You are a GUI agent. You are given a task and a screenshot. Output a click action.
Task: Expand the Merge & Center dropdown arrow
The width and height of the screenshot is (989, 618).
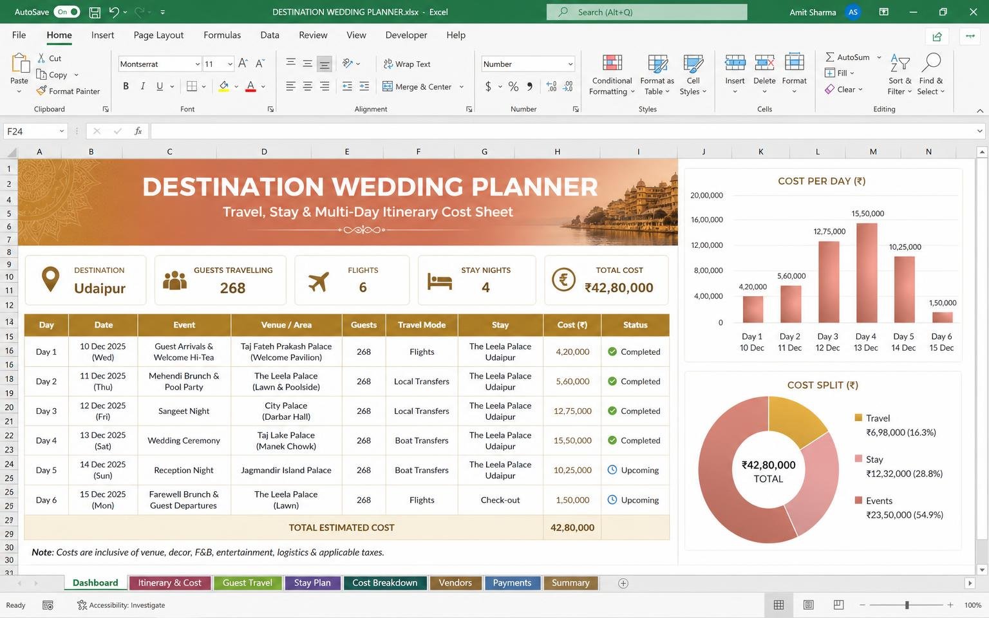tap(462, 86)
